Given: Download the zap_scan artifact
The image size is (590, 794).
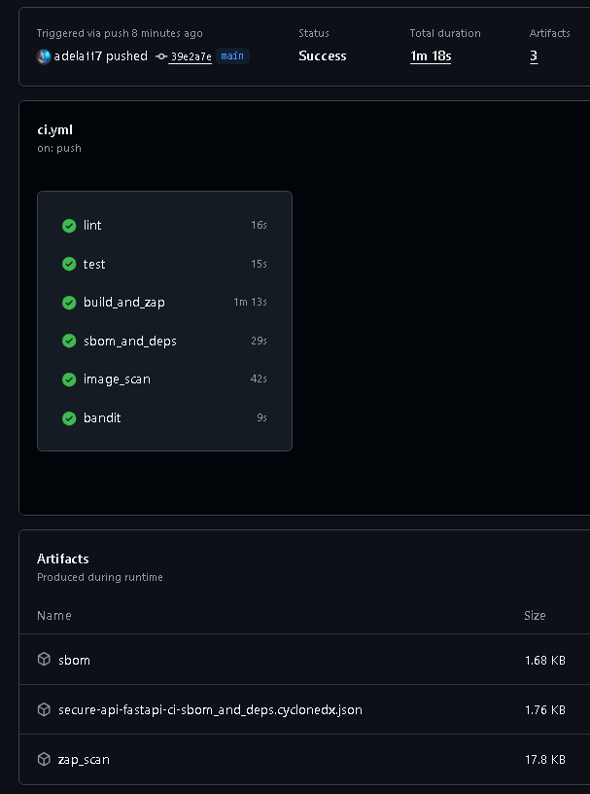Looking at the screenshot, I should point(84,759).
